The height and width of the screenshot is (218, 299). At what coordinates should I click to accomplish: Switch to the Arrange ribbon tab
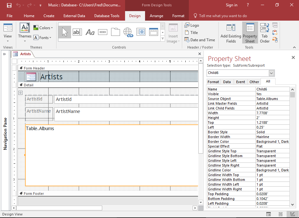(156, 16)
